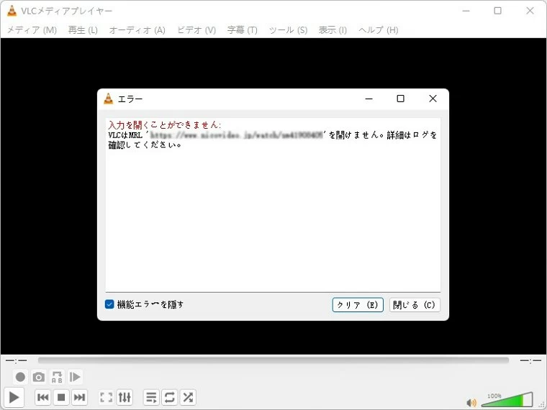The image size is (547, 410).
Task: Maximize the main VLC window
Action: pos(498,11)
